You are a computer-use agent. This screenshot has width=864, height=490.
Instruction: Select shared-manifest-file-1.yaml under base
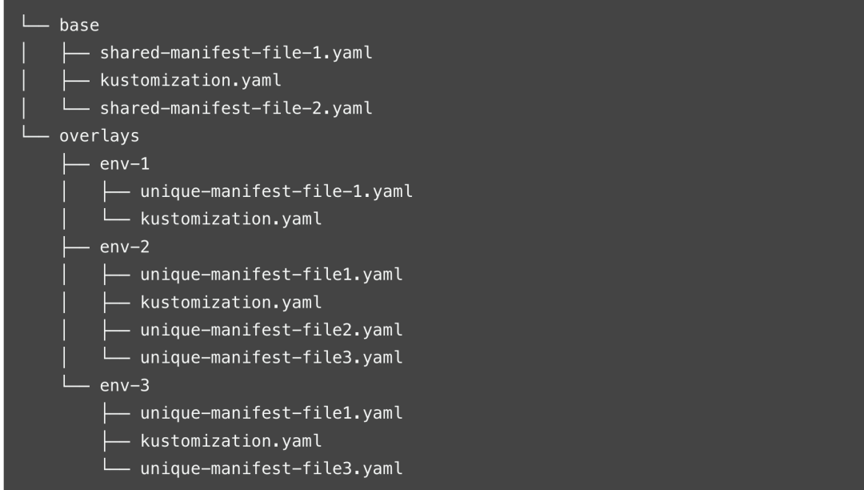click(236, 53)
